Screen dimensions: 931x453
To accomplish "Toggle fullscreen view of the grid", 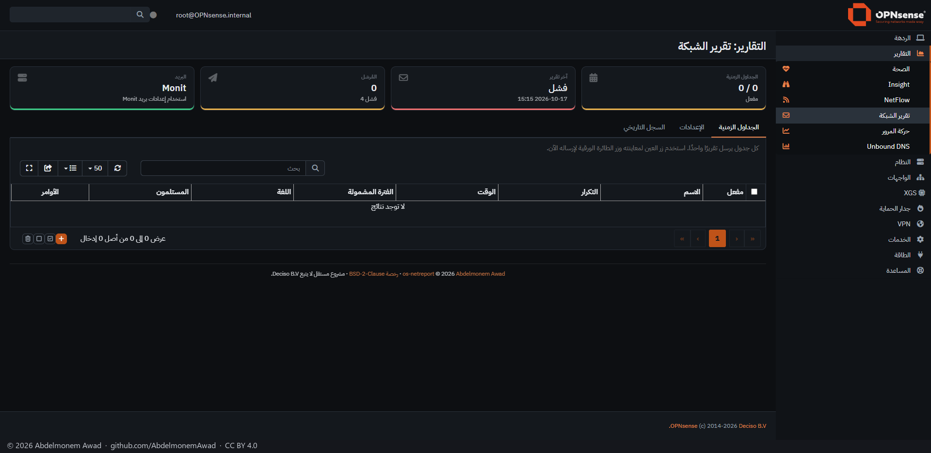I will 29,168.
